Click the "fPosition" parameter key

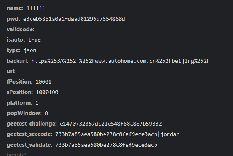coord(19,82)
